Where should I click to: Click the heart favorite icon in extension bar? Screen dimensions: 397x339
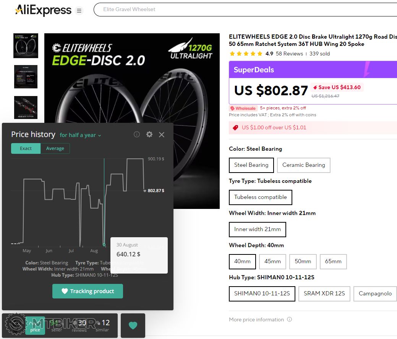coord(133,326)
